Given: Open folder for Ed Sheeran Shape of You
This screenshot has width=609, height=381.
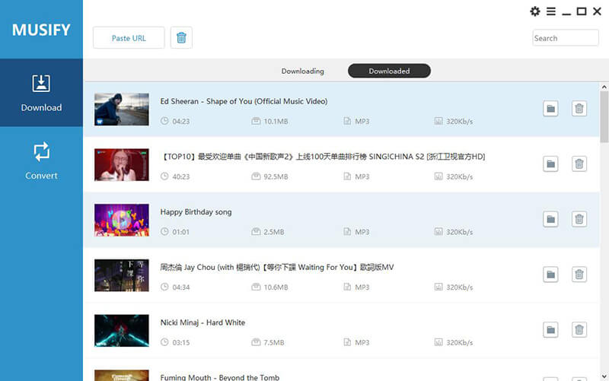Looking at the screenshot, I should 550,109.
